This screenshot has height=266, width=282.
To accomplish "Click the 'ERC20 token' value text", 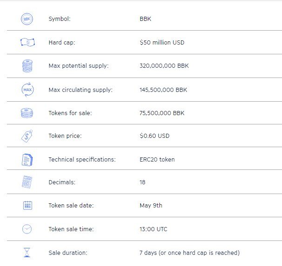I will pos(157,159).
